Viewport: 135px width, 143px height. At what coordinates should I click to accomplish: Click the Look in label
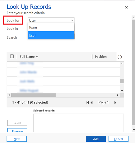12,28
